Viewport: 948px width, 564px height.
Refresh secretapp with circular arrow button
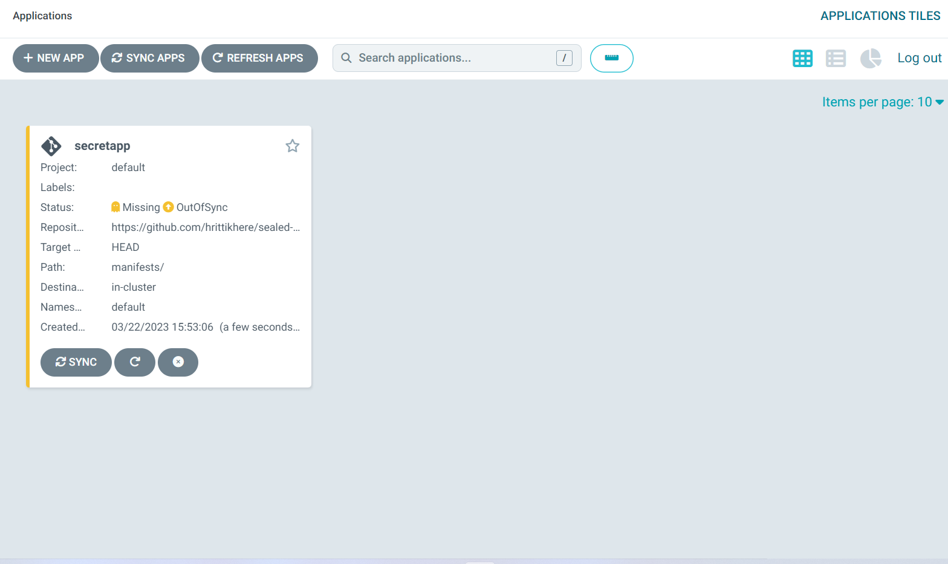point(135,362)
